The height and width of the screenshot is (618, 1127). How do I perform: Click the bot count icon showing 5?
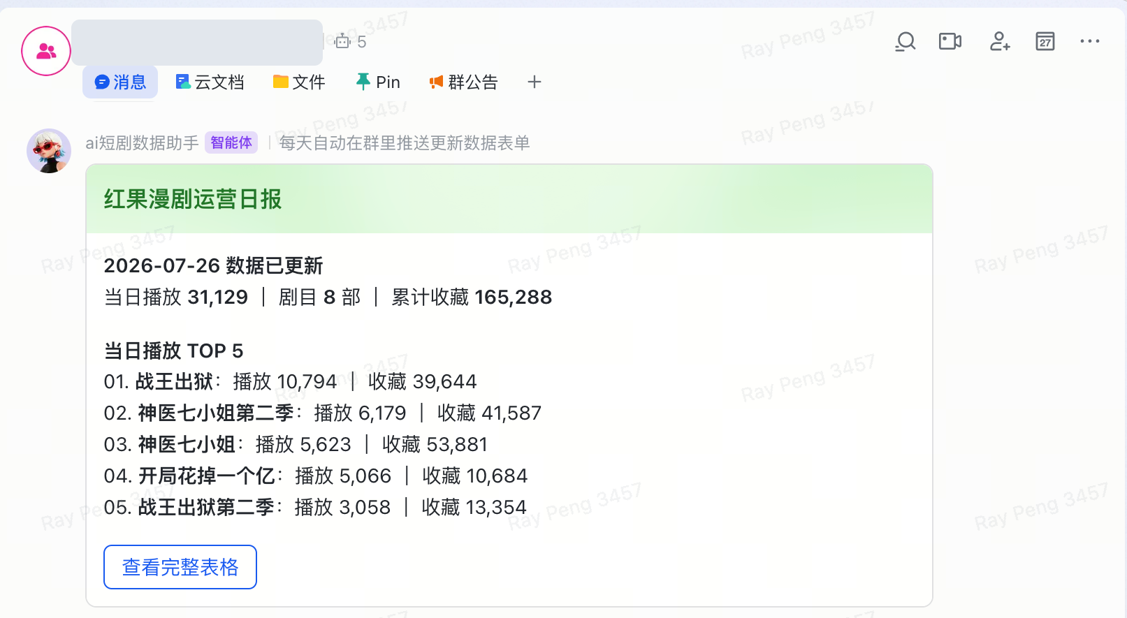(350, 42)
